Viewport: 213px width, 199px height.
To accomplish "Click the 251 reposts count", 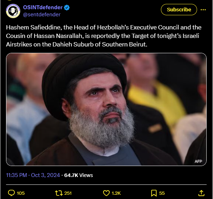I will click(x=68, y=193).
